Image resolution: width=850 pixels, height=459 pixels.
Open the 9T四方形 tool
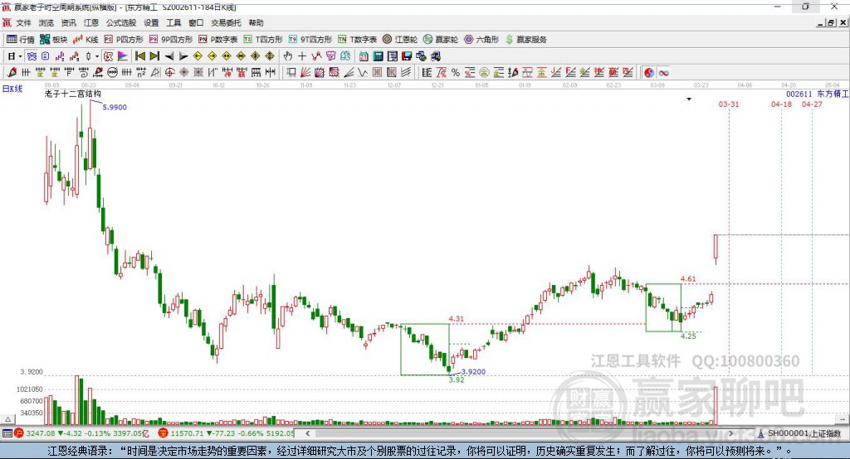pyautogui.click(x=310, y=40)
